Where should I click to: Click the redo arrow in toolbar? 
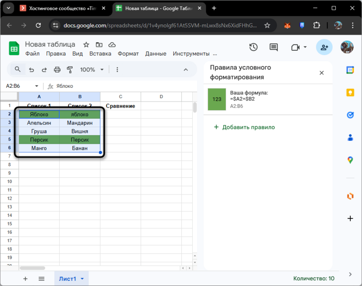[x=44, y=69]
